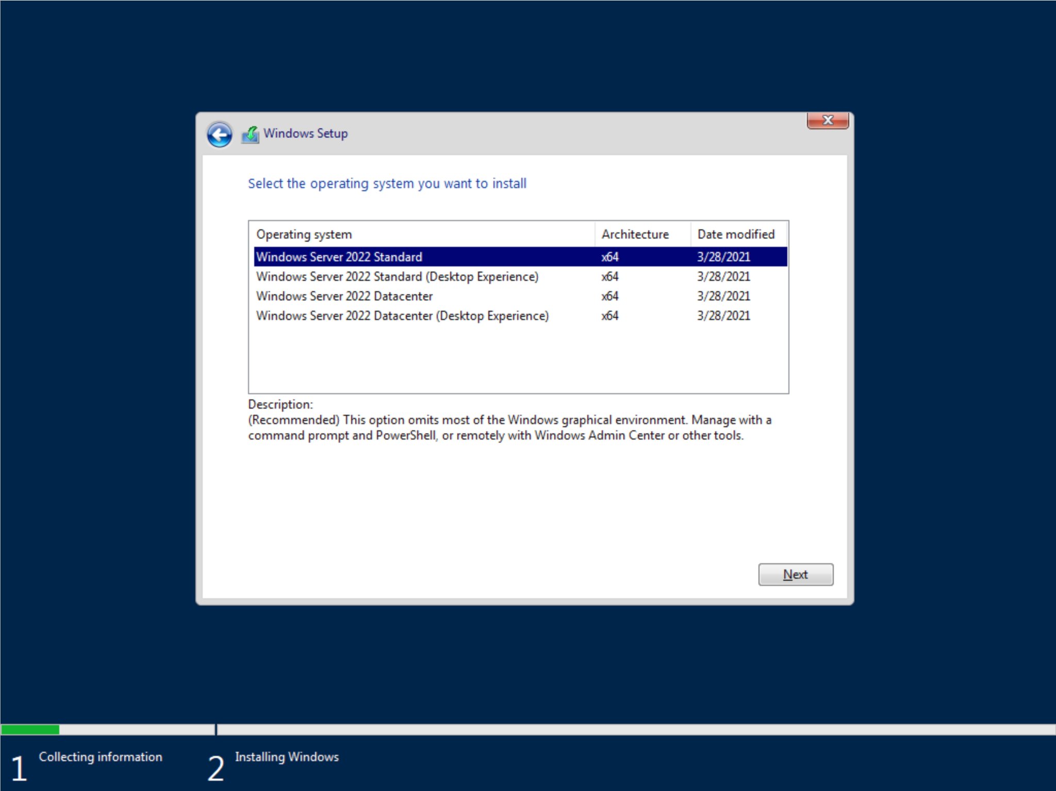Click the Installing Windows step label
This screenshot has height=791, width=1056.
pyautogui.click(x=287, y=756)
